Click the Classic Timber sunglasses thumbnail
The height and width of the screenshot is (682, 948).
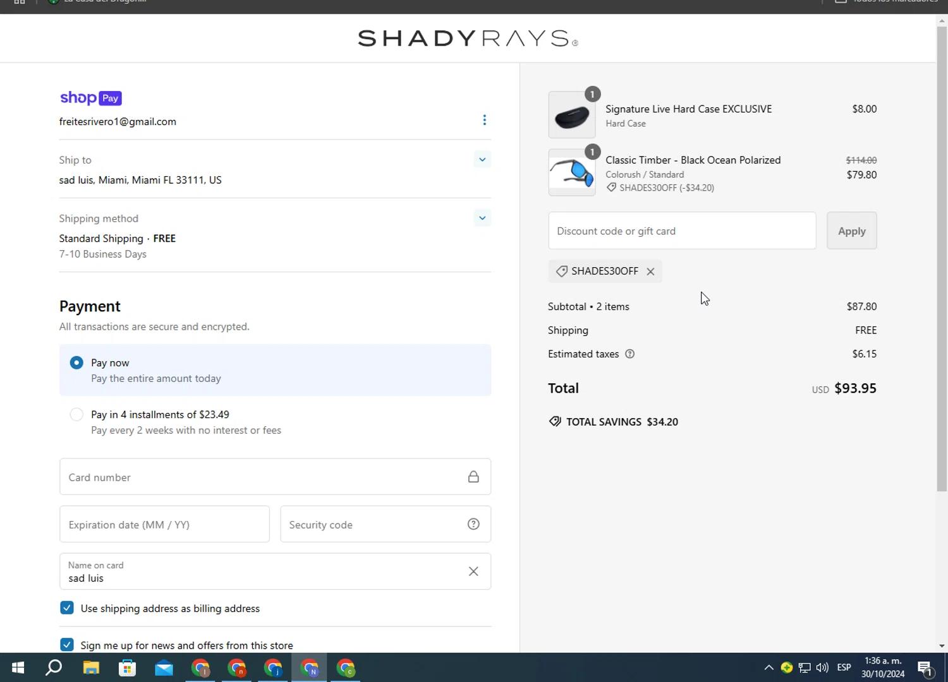(x=572, y=172)
